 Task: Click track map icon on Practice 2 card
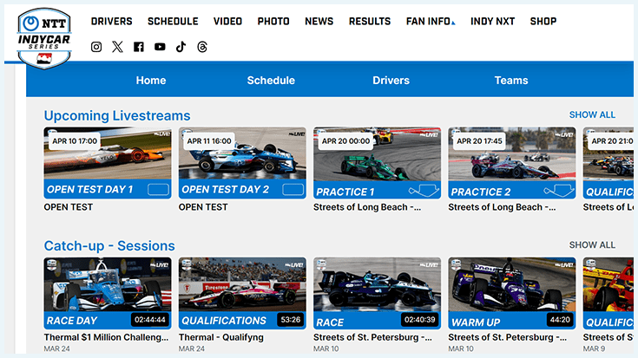(559, 190)
